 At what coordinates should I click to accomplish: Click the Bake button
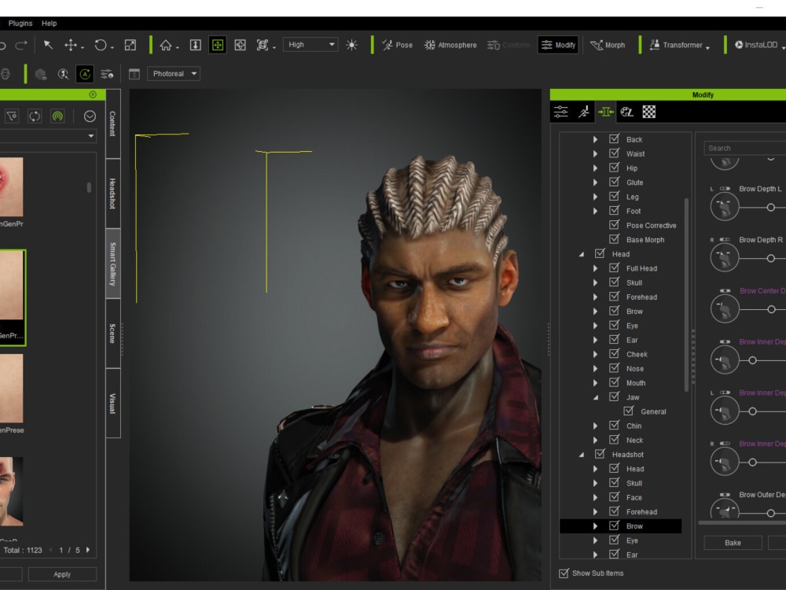pos(733,543)
